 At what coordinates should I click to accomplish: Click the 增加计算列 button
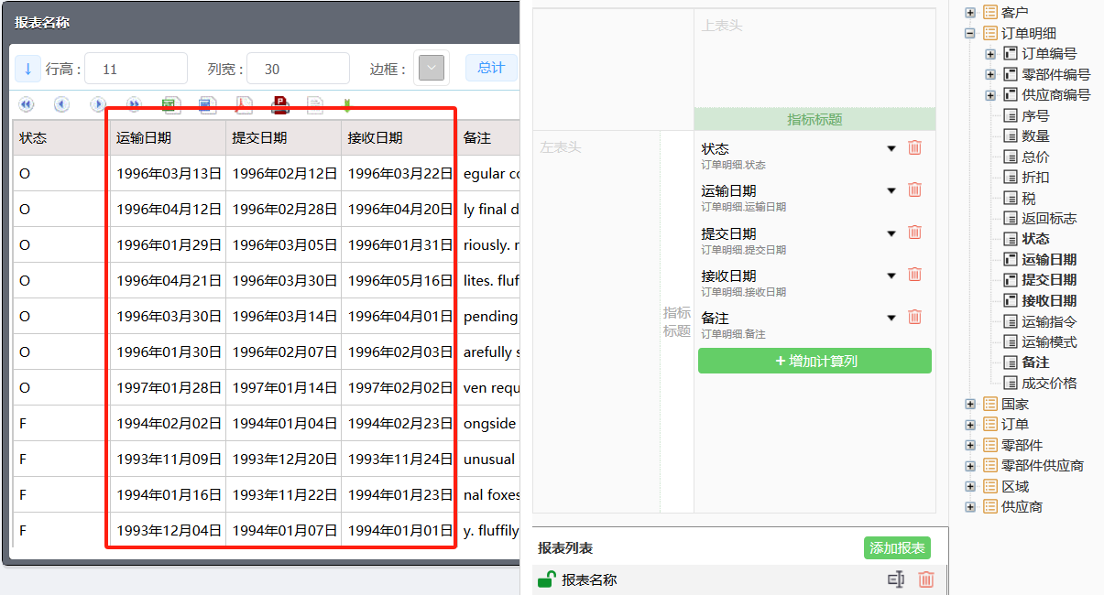point(814,361)
